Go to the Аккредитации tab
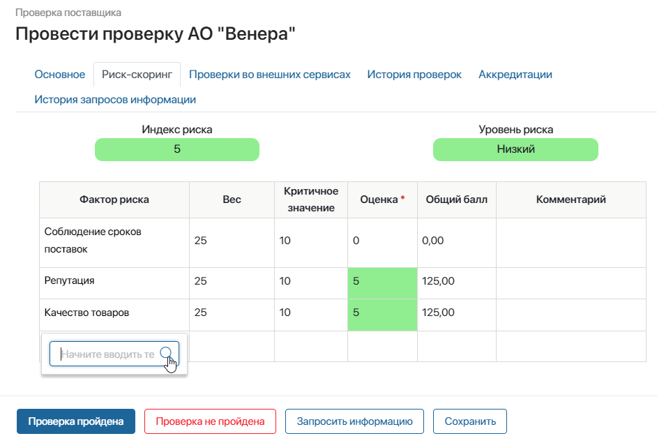This screenshot has width=657, height=443. pyautogui.click(x=515, y=75)
